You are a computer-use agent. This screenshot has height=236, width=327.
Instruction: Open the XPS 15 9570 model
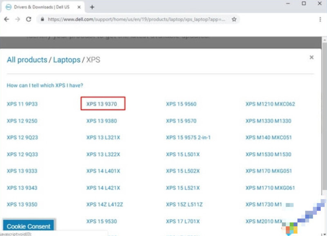[181, 121]
